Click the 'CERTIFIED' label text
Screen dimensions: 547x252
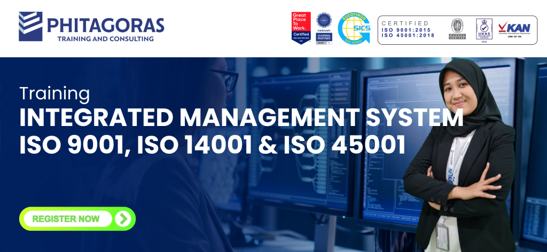click(x=405, y=23)
